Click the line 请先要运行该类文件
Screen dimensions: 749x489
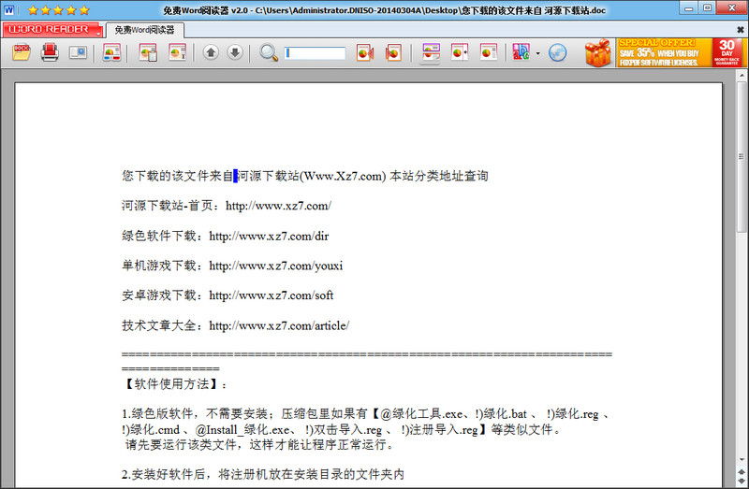259,445
